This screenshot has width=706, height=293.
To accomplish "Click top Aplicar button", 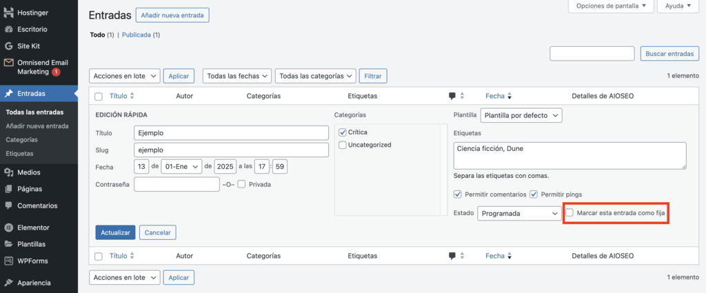I will pyautogui.click(x=179, y=76).
